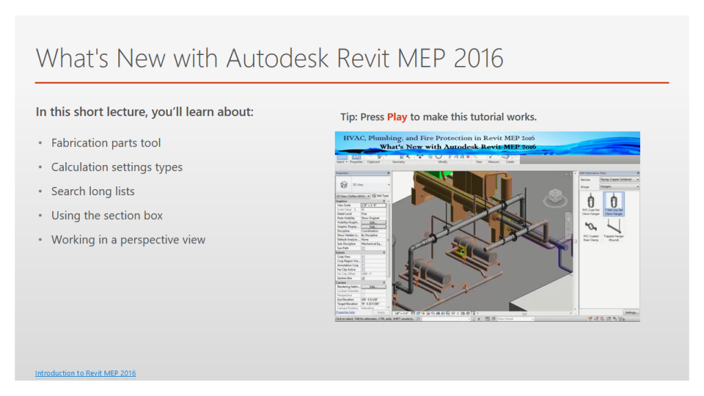The image size is (704, 396).
Task: Click the Modify panel label in ribbon
Action: coord(442,162)
